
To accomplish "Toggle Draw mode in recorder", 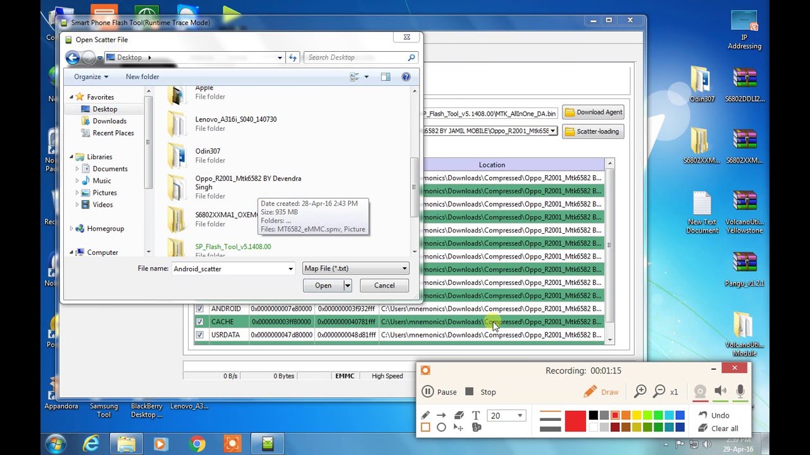I will [601, 392].
